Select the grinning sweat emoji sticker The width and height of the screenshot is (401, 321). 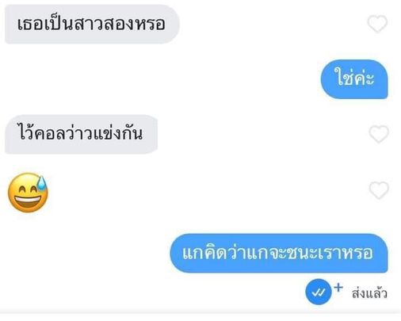[28, 193]
